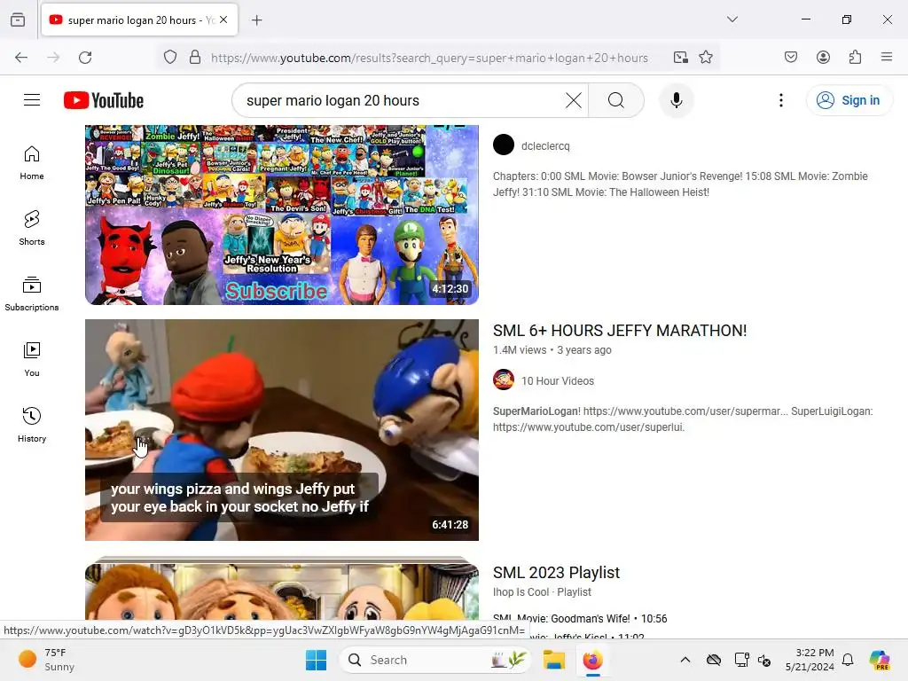Open Subscriptions in sidebar

coord(32,294)
